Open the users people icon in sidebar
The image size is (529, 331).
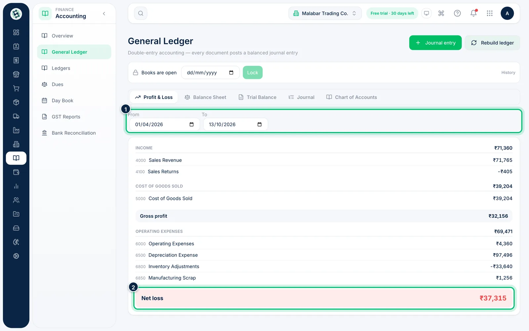pos(16,200)
